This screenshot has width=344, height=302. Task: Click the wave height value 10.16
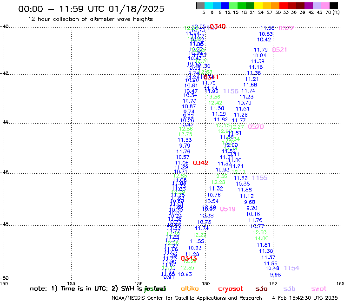253,214
